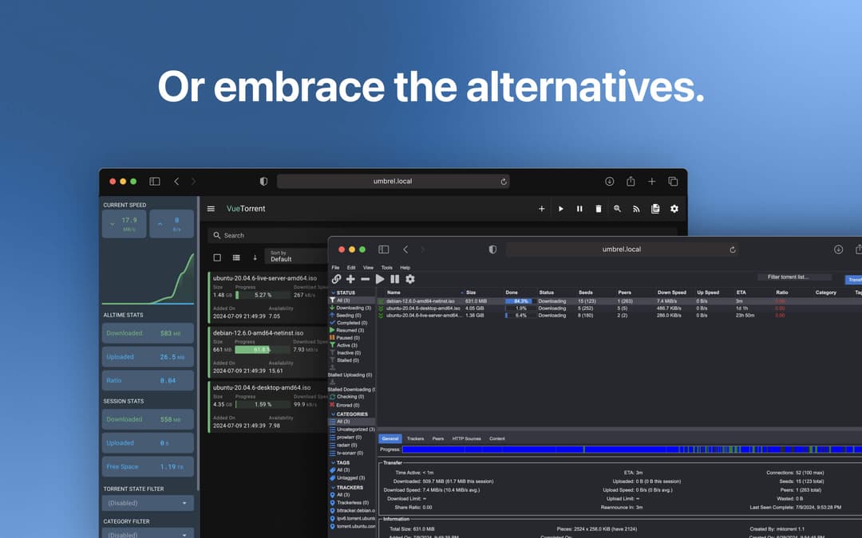This screenshot has width=862, height=538.
Task: Collapse the STATUS section in qBittorrent sidebar
Action: point(334,293)
